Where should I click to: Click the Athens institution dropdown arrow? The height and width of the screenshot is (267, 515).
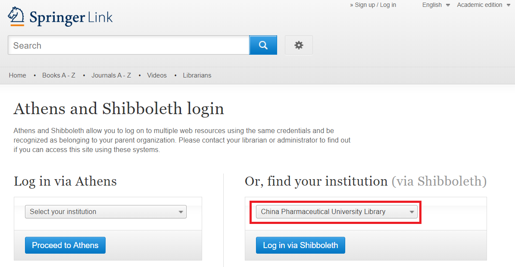[181, 212]
